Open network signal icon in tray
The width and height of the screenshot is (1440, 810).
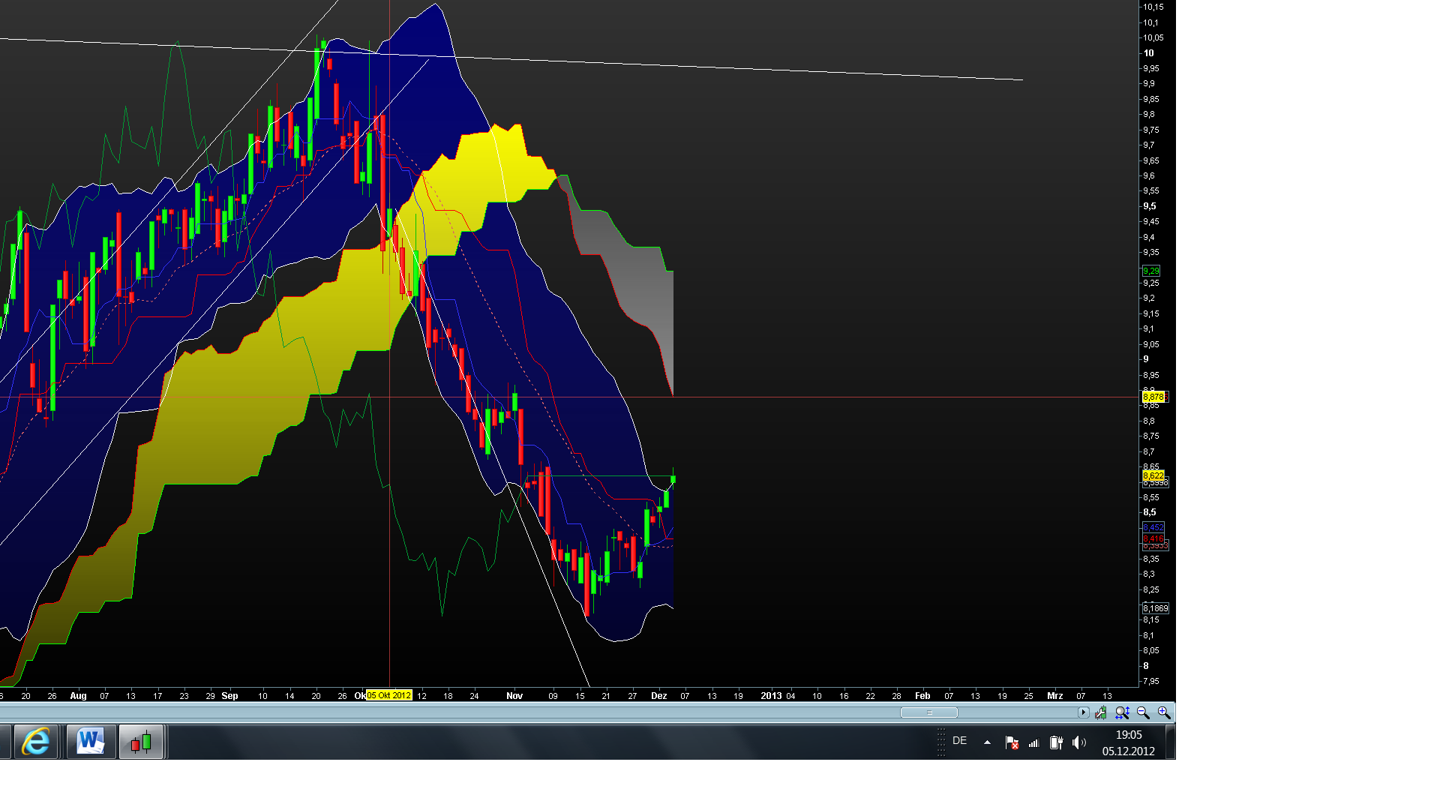[1033, 742]
